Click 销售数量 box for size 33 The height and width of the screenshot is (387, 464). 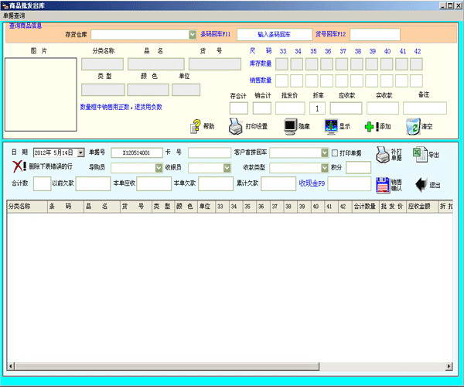[281, 80]
